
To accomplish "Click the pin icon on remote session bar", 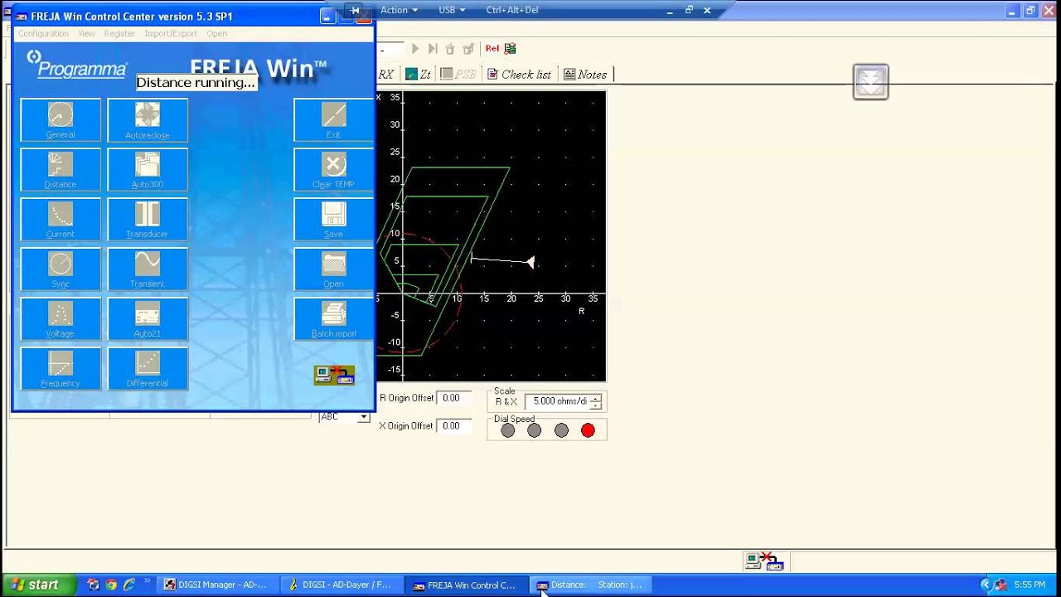I will click(355, 10).
